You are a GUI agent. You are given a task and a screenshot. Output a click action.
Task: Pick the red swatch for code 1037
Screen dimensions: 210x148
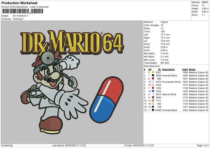153,79
